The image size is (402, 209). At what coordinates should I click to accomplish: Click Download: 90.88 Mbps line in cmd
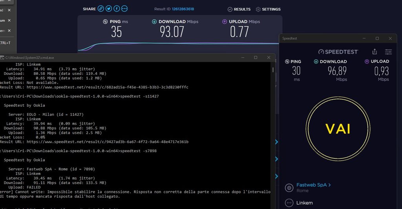tap(55, 128)
